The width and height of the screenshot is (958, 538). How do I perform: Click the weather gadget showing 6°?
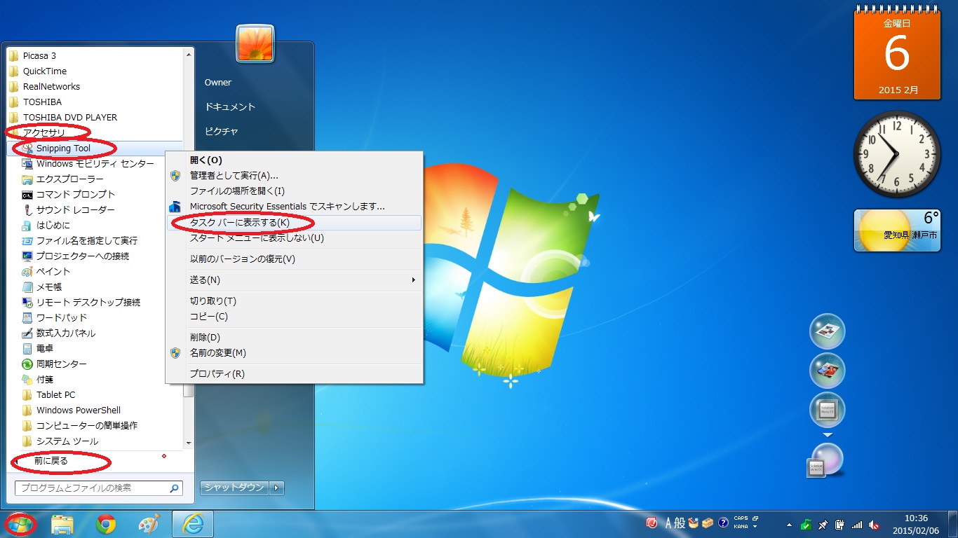click(897, 230)
